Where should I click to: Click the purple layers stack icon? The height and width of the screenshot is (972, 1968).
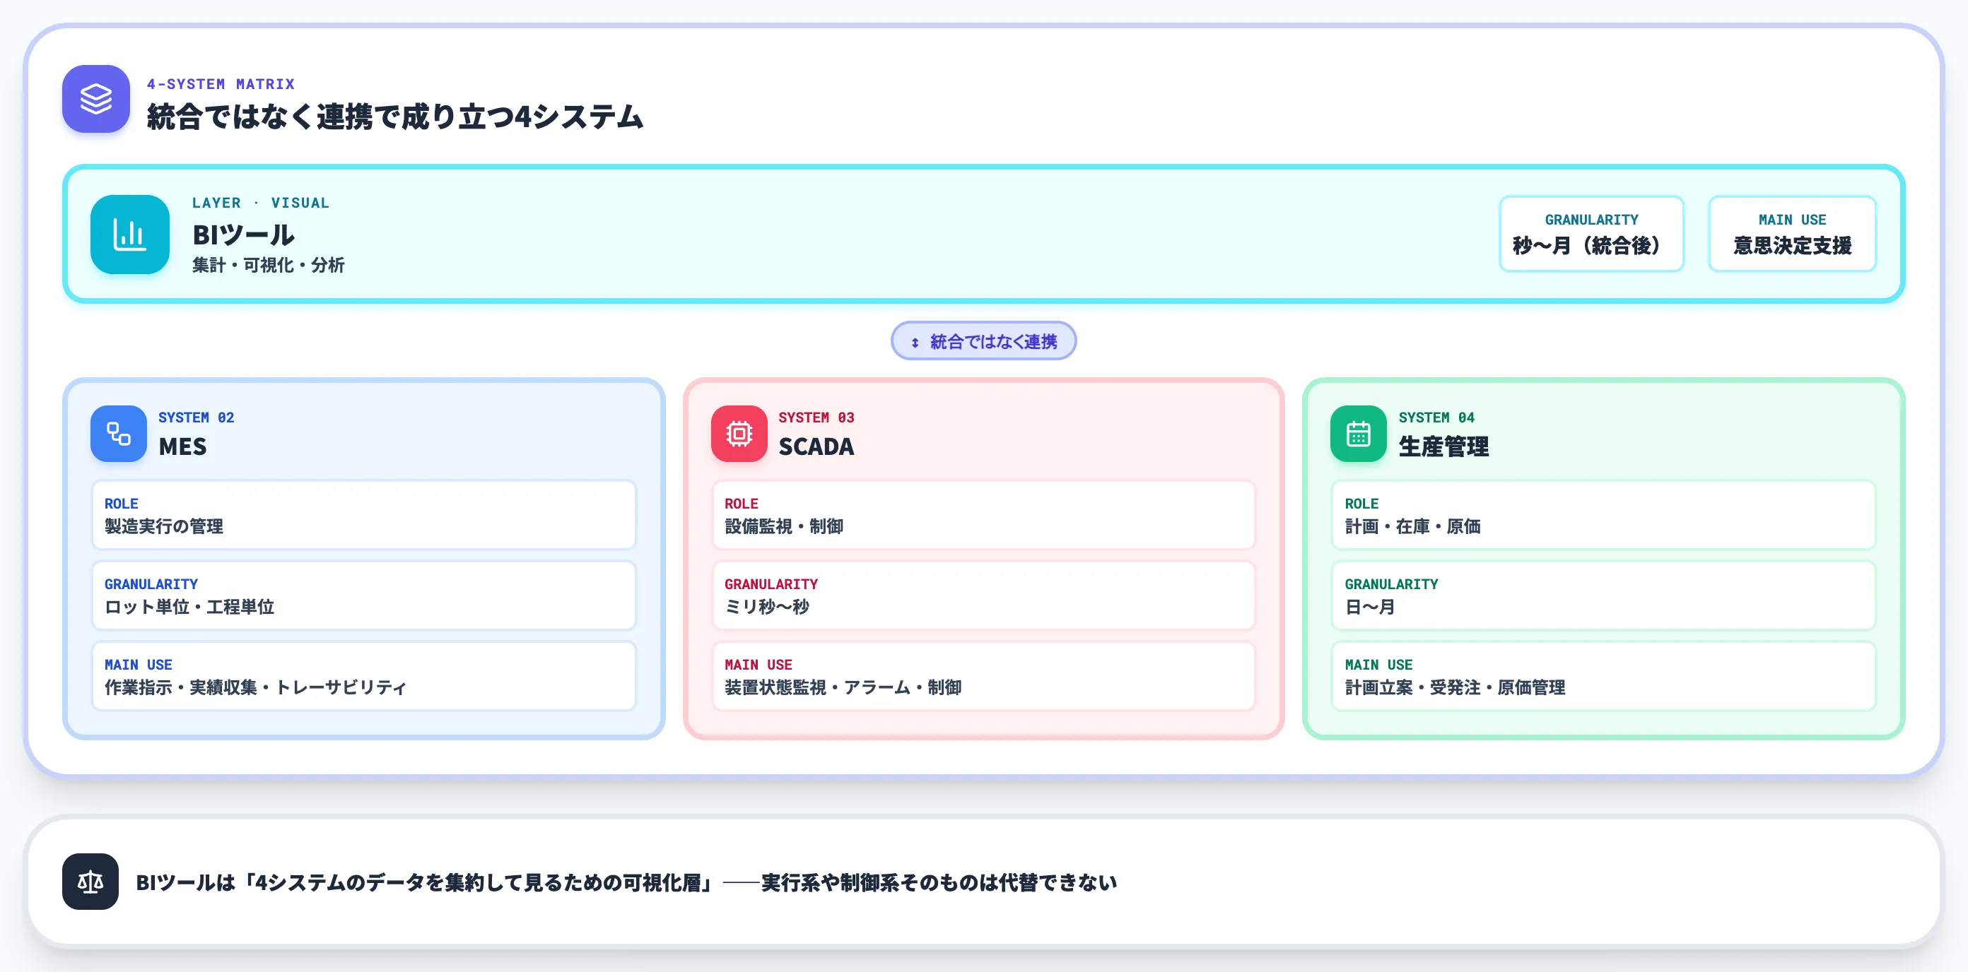pyautogui.click(x=96, y=98)
